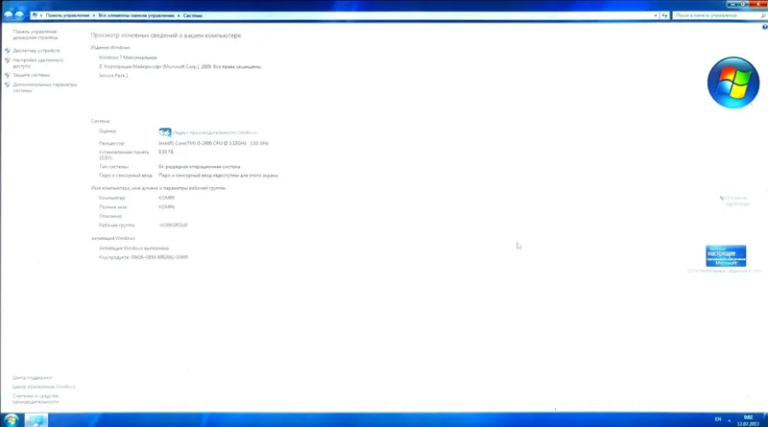Show hidden system tray icons

(x=730, y=420)
